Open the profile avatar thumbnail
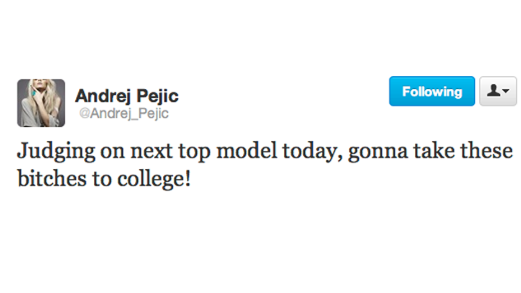The height and width of the screenshot is (293, 521). click(42, 102)
